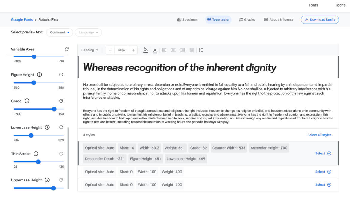This screenshot has height=197, width=350.
Task: Adjust the Grade slider handle
Action: point(54,109)
